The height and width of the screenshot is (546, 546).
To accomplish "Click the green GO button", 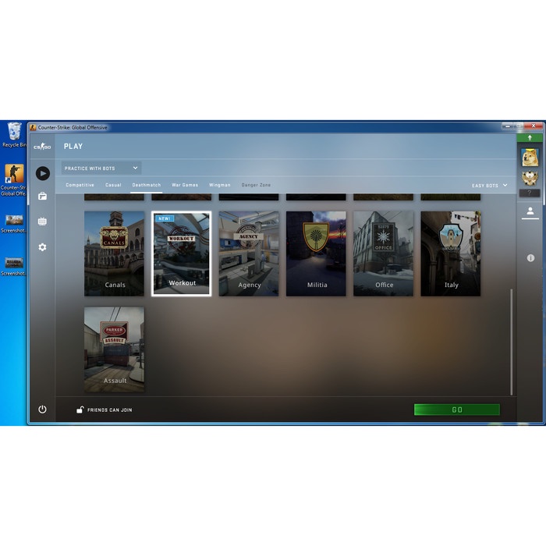I will (x=457, y=409).
